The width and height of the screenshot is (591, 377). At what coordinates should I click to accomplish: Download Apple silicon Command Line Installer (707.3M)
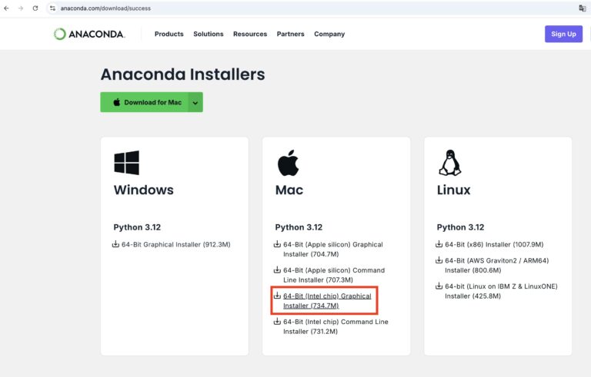point(334,275)
